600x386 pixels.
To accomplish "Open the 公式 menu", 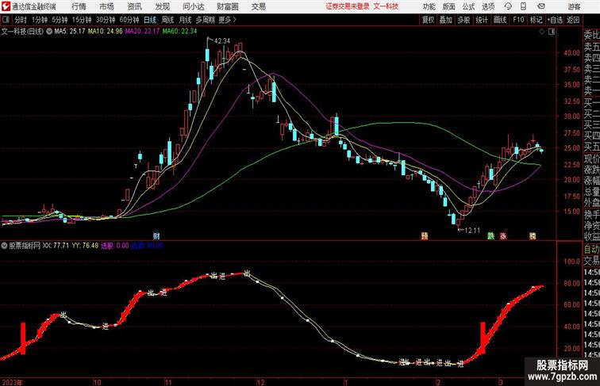I will point(468,6).
